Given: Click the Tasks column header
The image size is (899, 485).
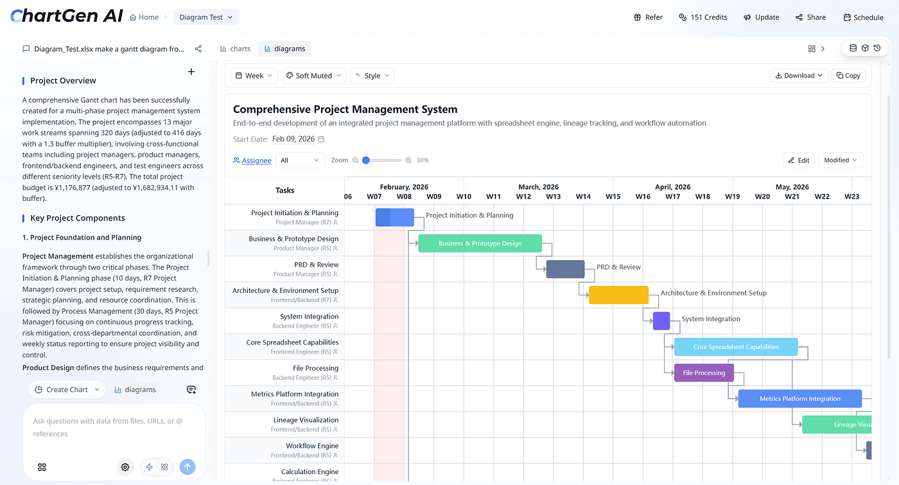Looking at the screenshot, I should (284, 190).
